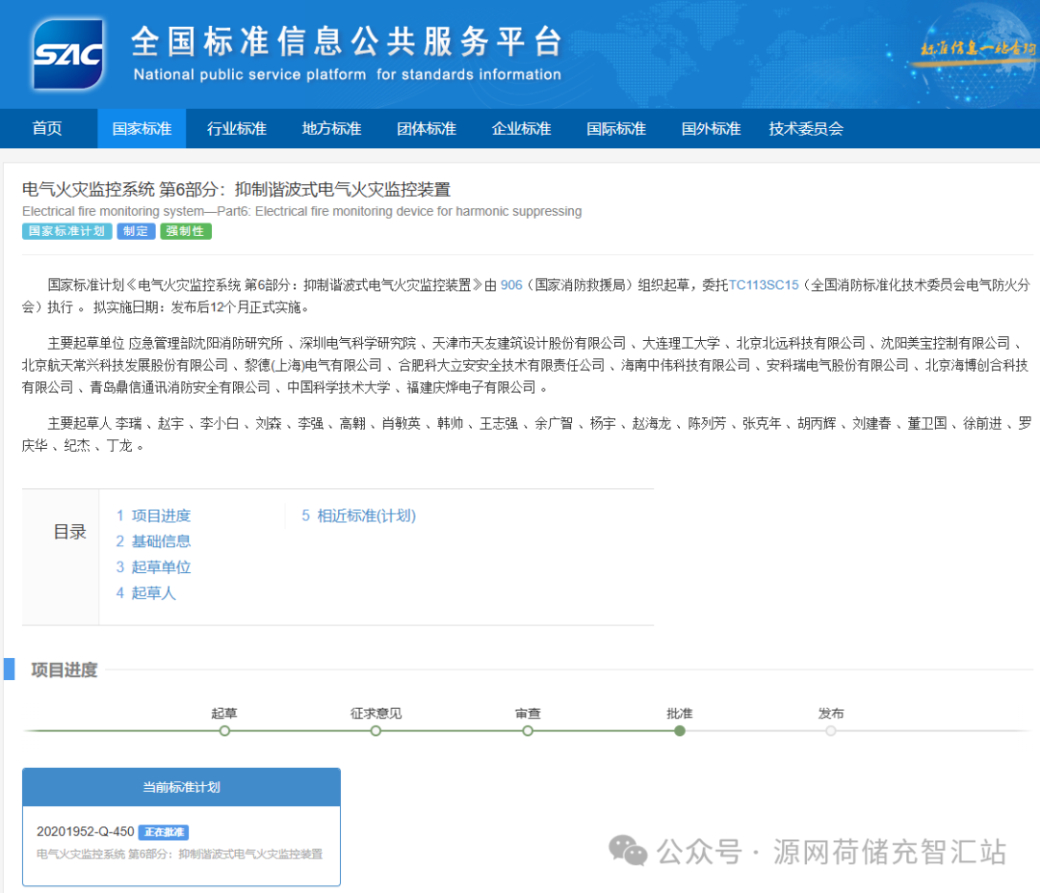
Task: Click the 征求意见 progress stage marker
Action: click(x=377, y=731)
